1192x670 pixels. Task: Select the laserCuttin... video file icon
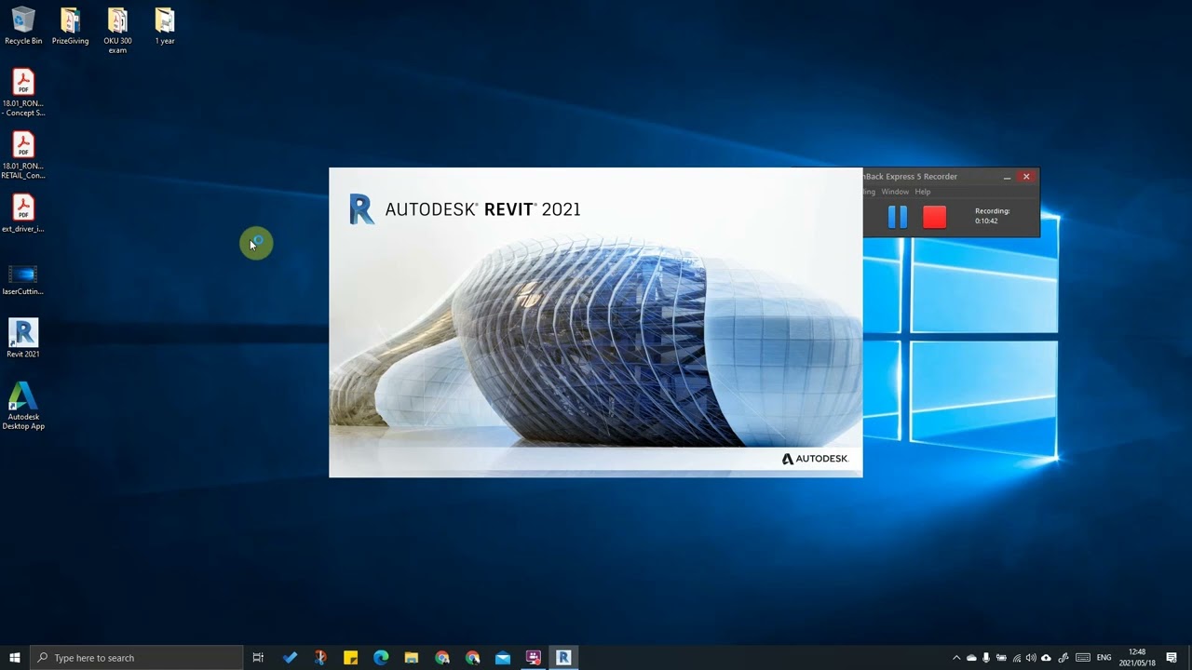pyautogui.click(x=23, y=279)
